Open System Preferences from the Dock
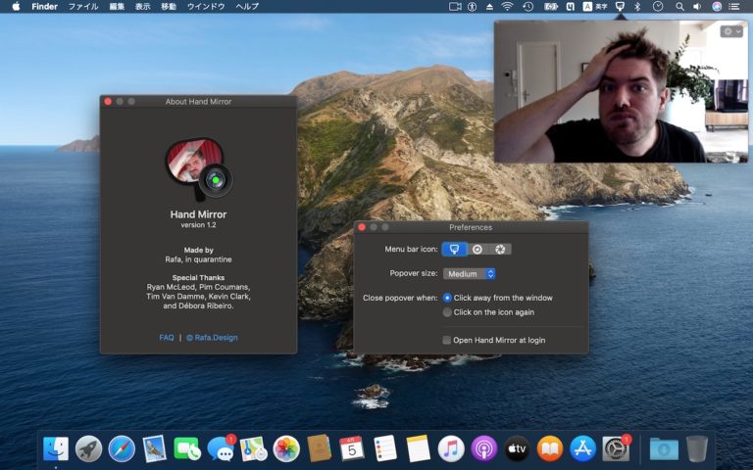Viewport: 753px width, 470px height. click(x=616, y=448)
